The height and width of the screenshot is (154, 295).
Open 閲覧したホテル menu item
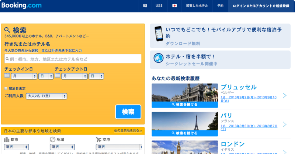pyautogui.click(x=197, y=6)
